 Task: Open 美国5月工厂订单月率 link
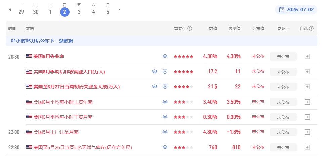point(56,132)
